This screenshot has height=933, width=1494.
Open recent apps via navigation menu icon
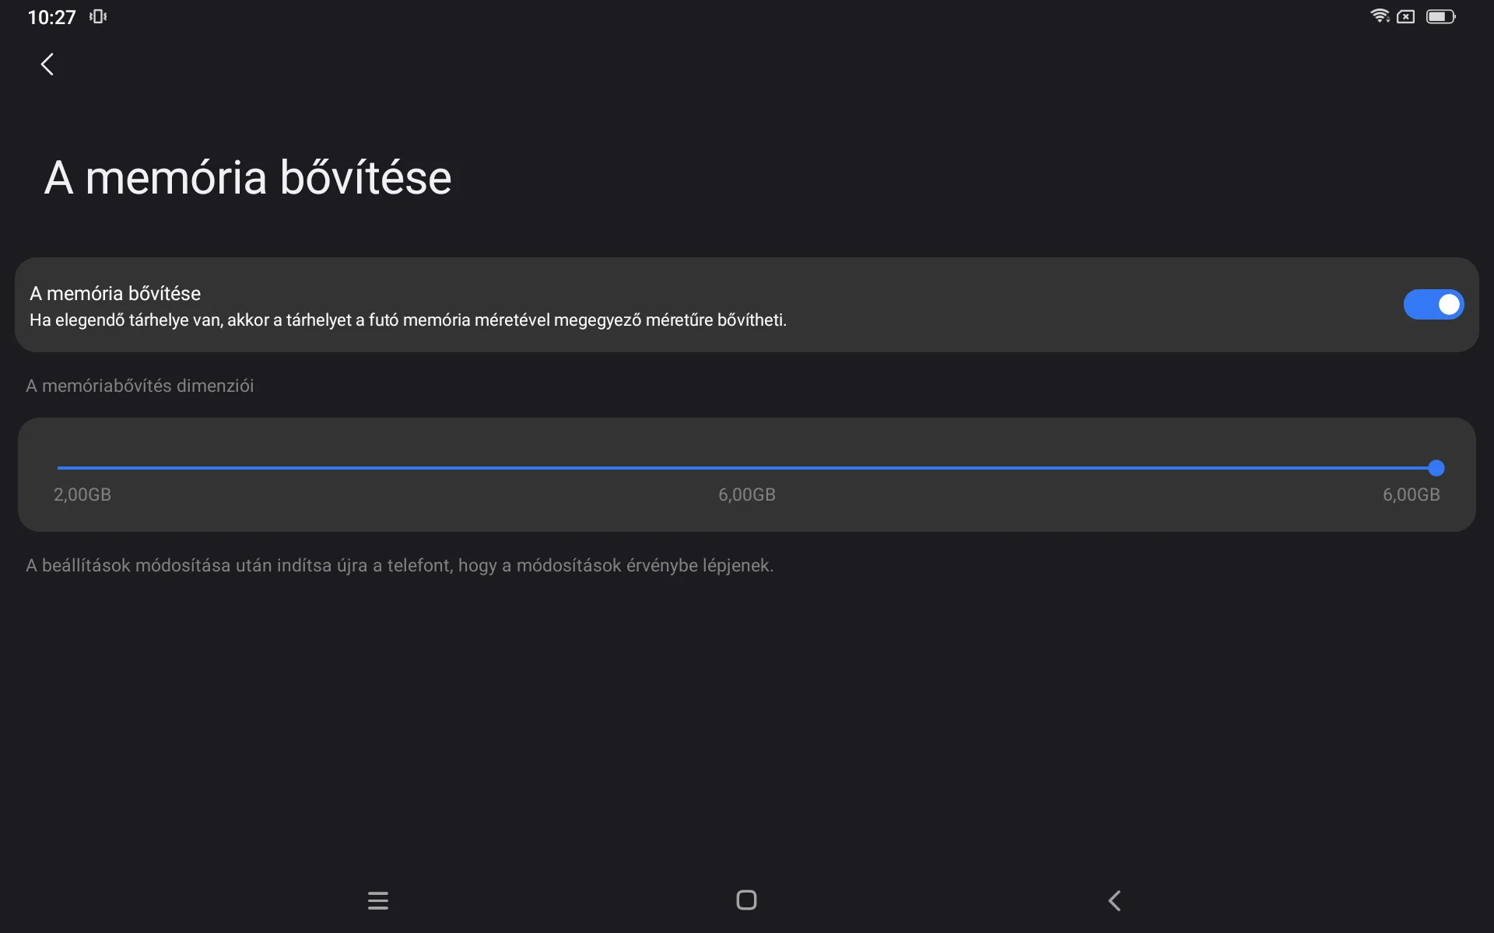378,900
